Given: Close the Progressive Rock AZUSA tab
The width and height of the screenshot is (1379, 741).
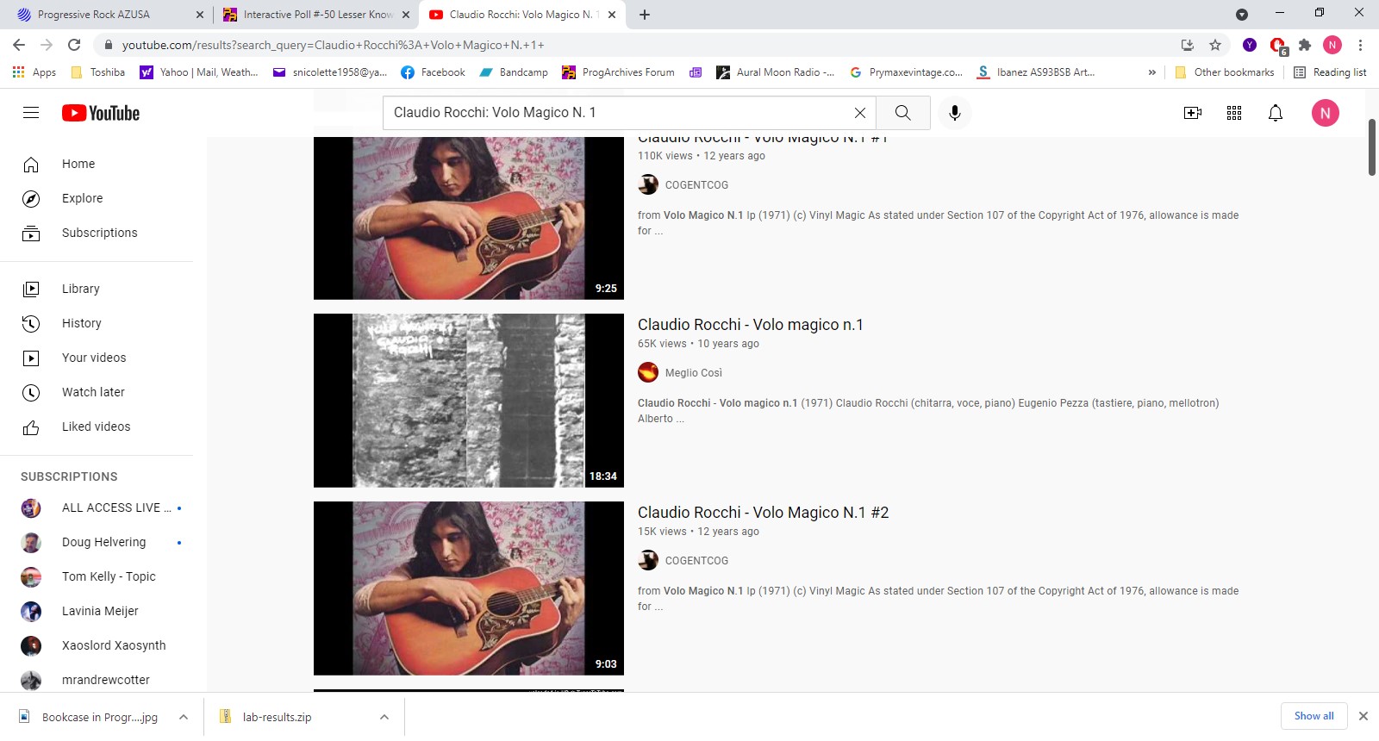Looking at the screenshot, I should coord(200,15).
